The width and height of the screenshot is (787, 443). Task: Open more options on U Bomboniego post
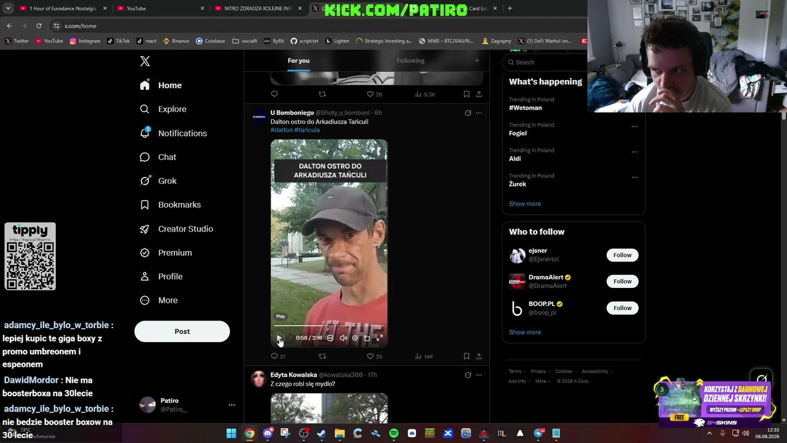coord(479,113)
